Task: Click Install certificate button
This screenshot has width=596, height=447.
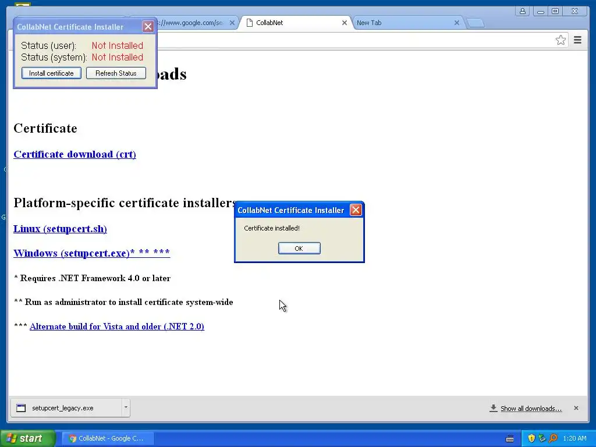Action: pyautogui.click(x=51, y=73)
